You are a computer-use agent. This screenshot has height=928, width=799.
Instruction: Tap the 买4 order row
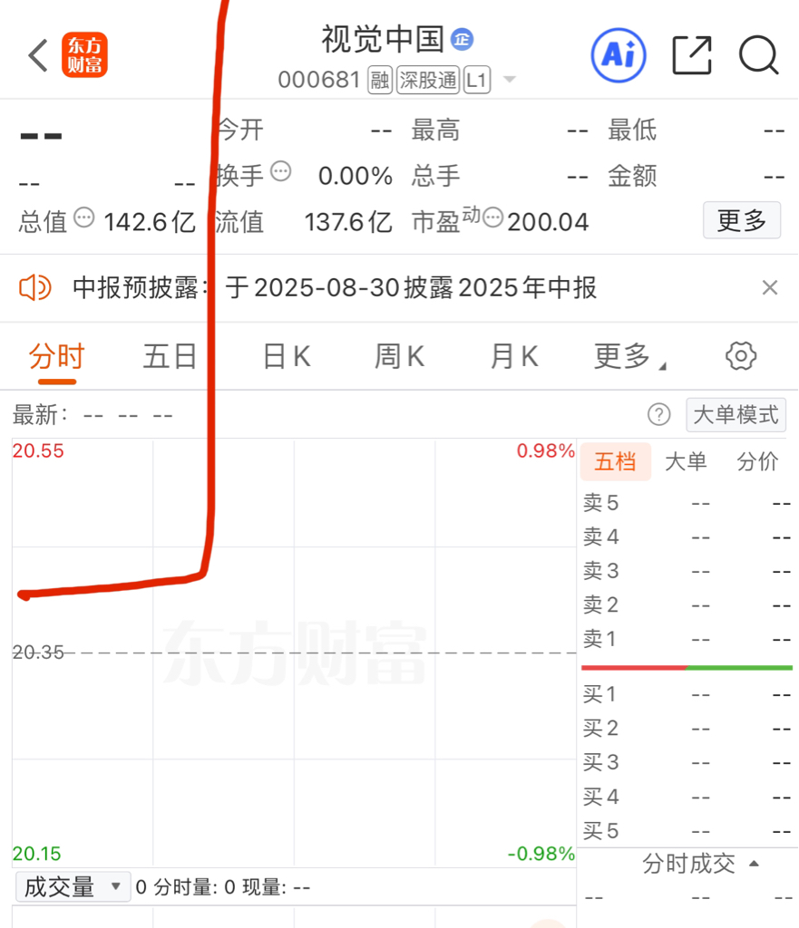tap(687, 797)
